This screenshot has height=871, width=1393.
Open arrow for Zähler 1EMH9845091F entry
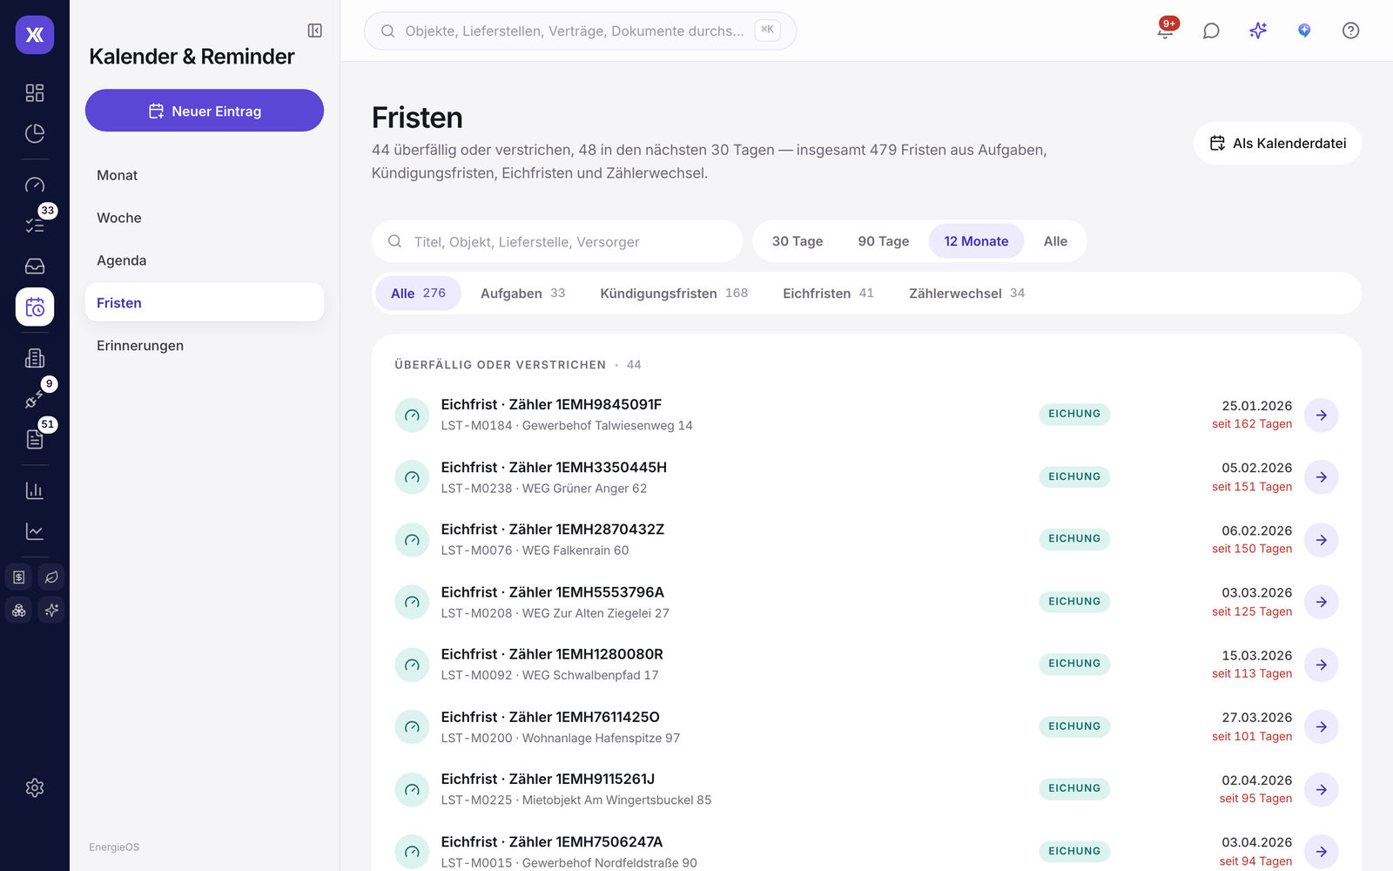(x=1321, y=415)
